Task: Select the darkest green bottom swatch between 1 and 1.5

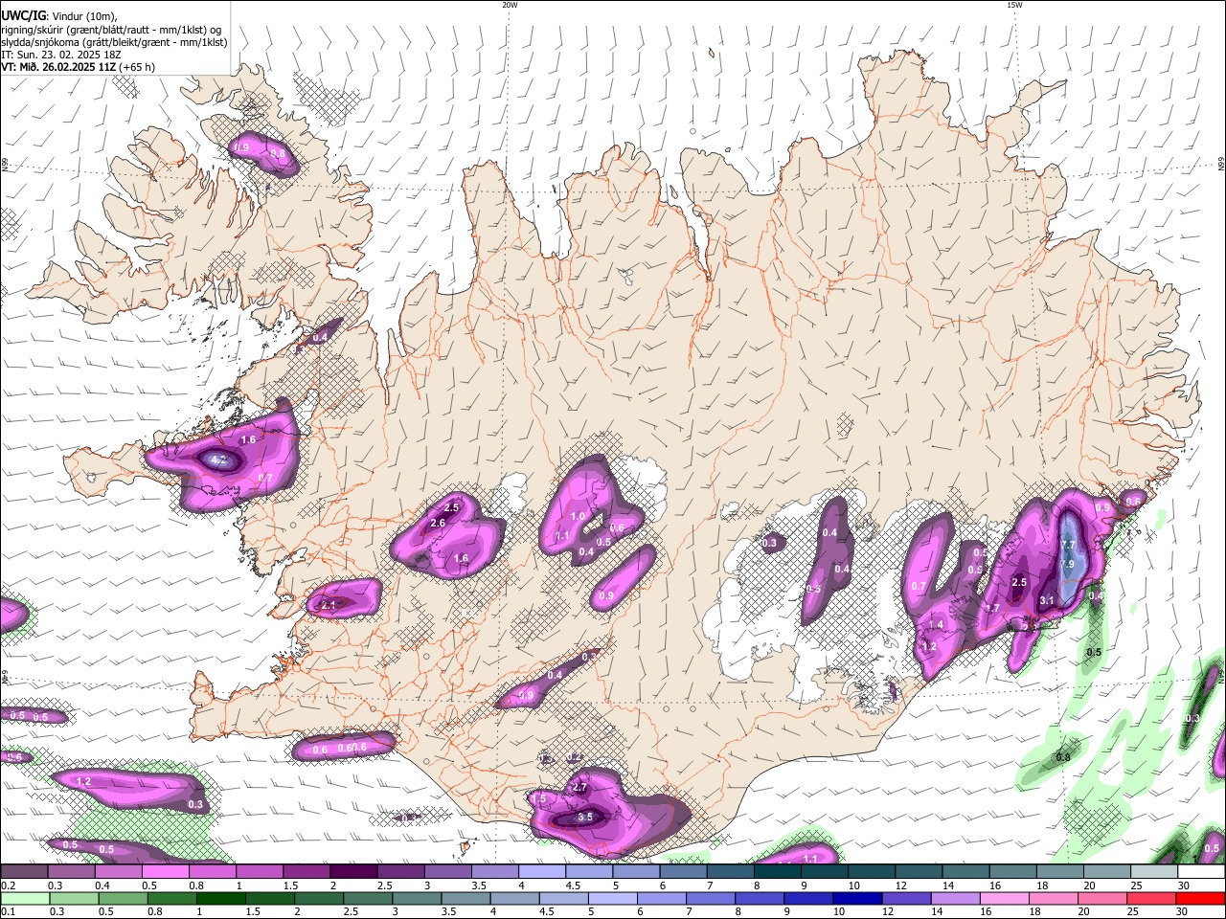Action: point(220,898)
